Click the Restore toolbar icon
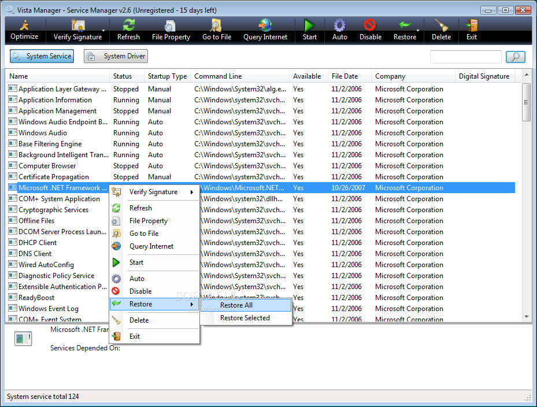The width and height of the screenshot is (537, 407). 405,30
